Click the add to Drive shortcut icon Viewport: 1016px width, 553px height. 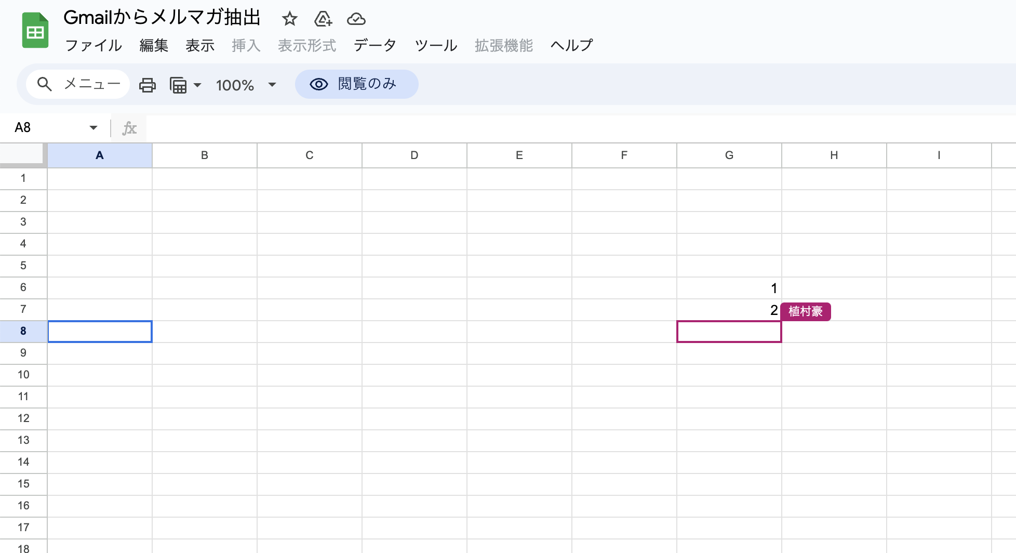click(323, 19)
